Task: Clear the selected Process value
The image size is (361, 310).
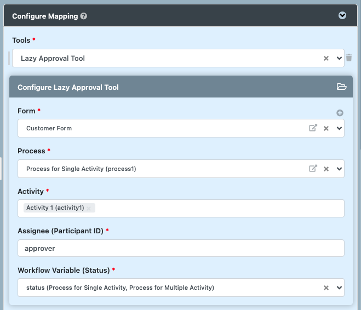Action: coord(326,169)
